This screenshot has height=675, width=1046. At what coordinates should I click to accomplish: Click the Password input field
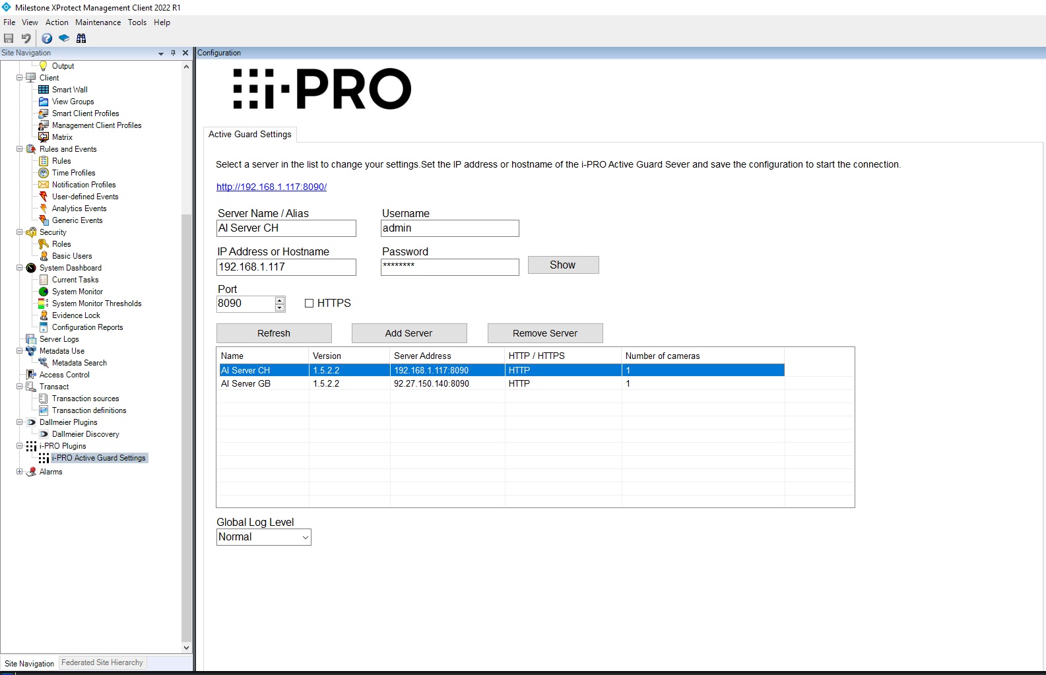450,267
